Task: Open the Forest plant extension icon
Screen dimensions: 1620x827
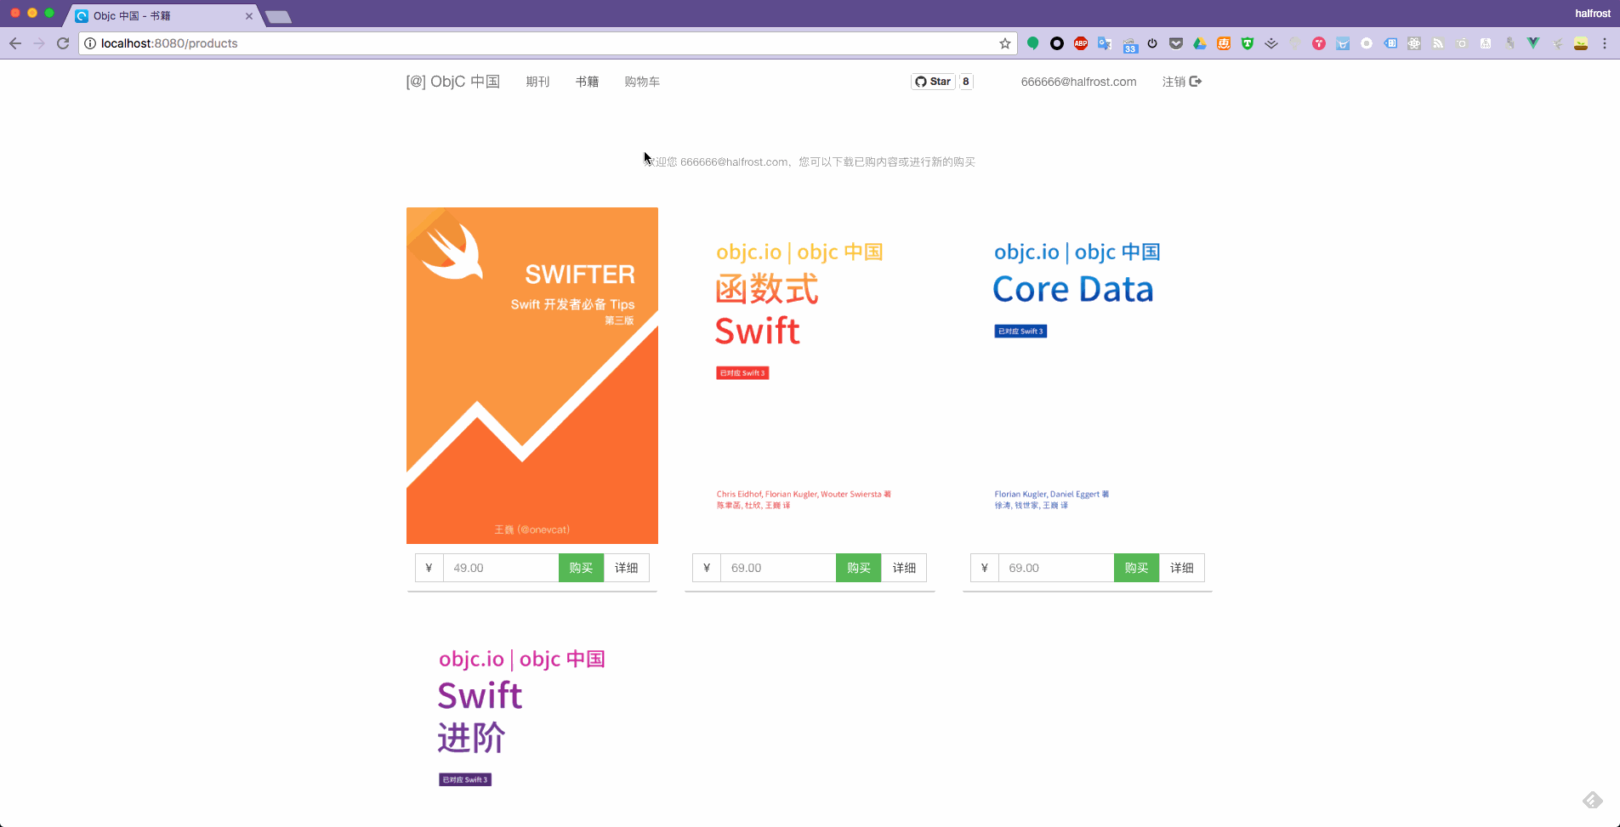Action: [x=1581, y=43]
